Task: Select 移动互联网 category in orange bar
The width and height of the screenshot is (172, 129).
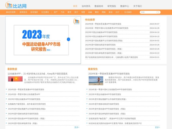Action: [11, 12]
